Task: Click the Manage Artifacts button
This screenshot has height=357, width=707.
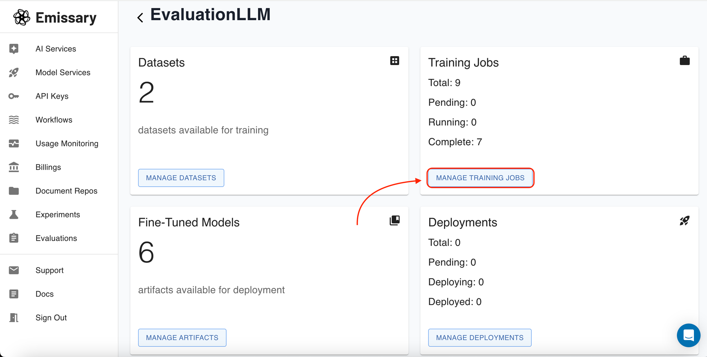Action: pyautogui.click(x=182, y=338)
